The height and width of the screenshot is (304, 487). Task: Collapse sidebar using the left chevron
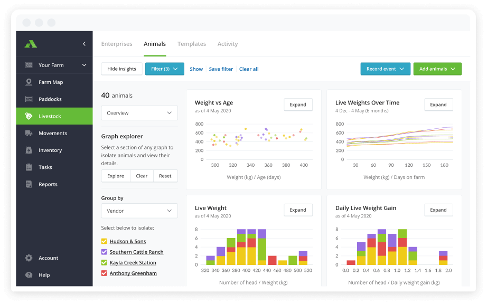tap(84, 44)
